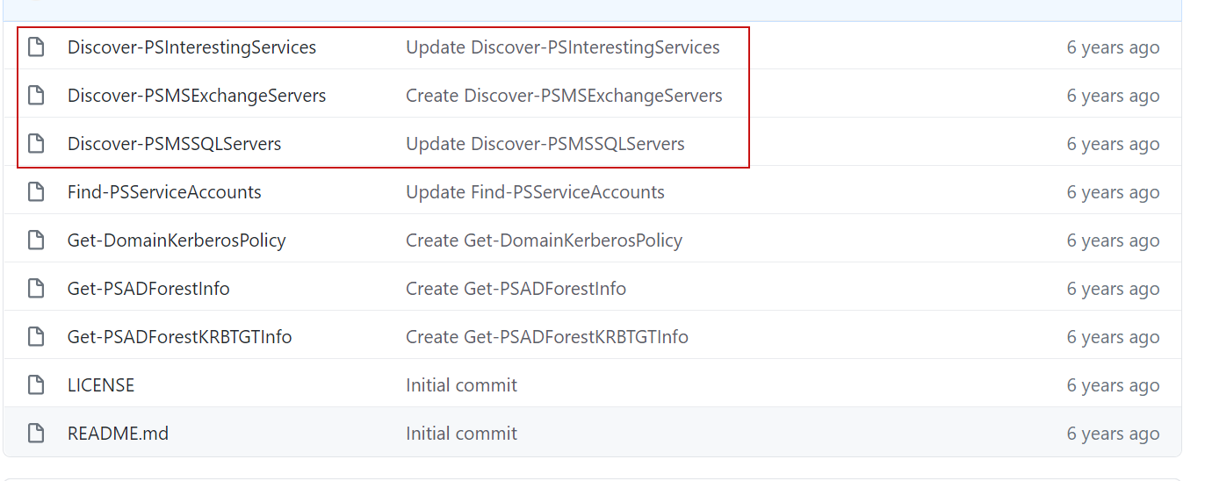The width and height of the screenshot is (1205, 481).
Task: Click the file icon beside Discover-PSMSExchangeServers
Action: click(36, 96)
